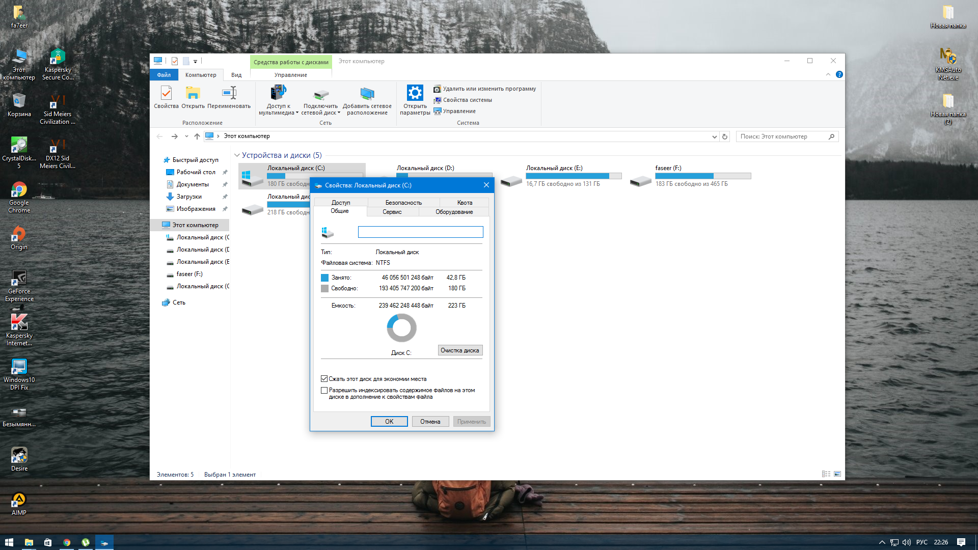Open the 'Вид' ribbon tab
Image resolution: width=978 pixels, height=550 pixels.
[x=236, y=75]
